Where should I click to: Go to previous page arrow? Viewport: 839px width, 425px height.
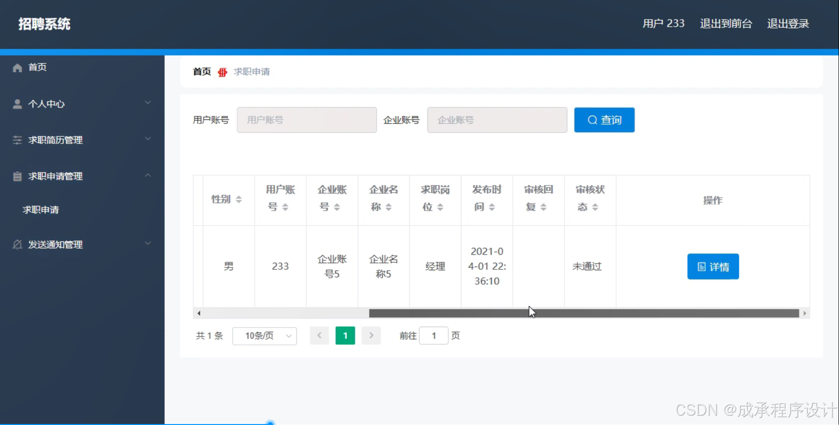point(319,336)
